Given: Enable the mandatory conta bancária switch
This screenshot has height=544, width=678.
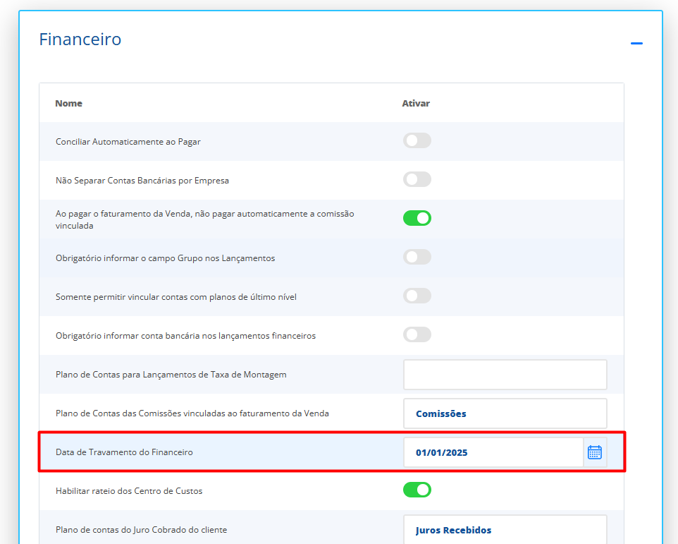Looking at the screenshot, I should click(x=417, y=335).
